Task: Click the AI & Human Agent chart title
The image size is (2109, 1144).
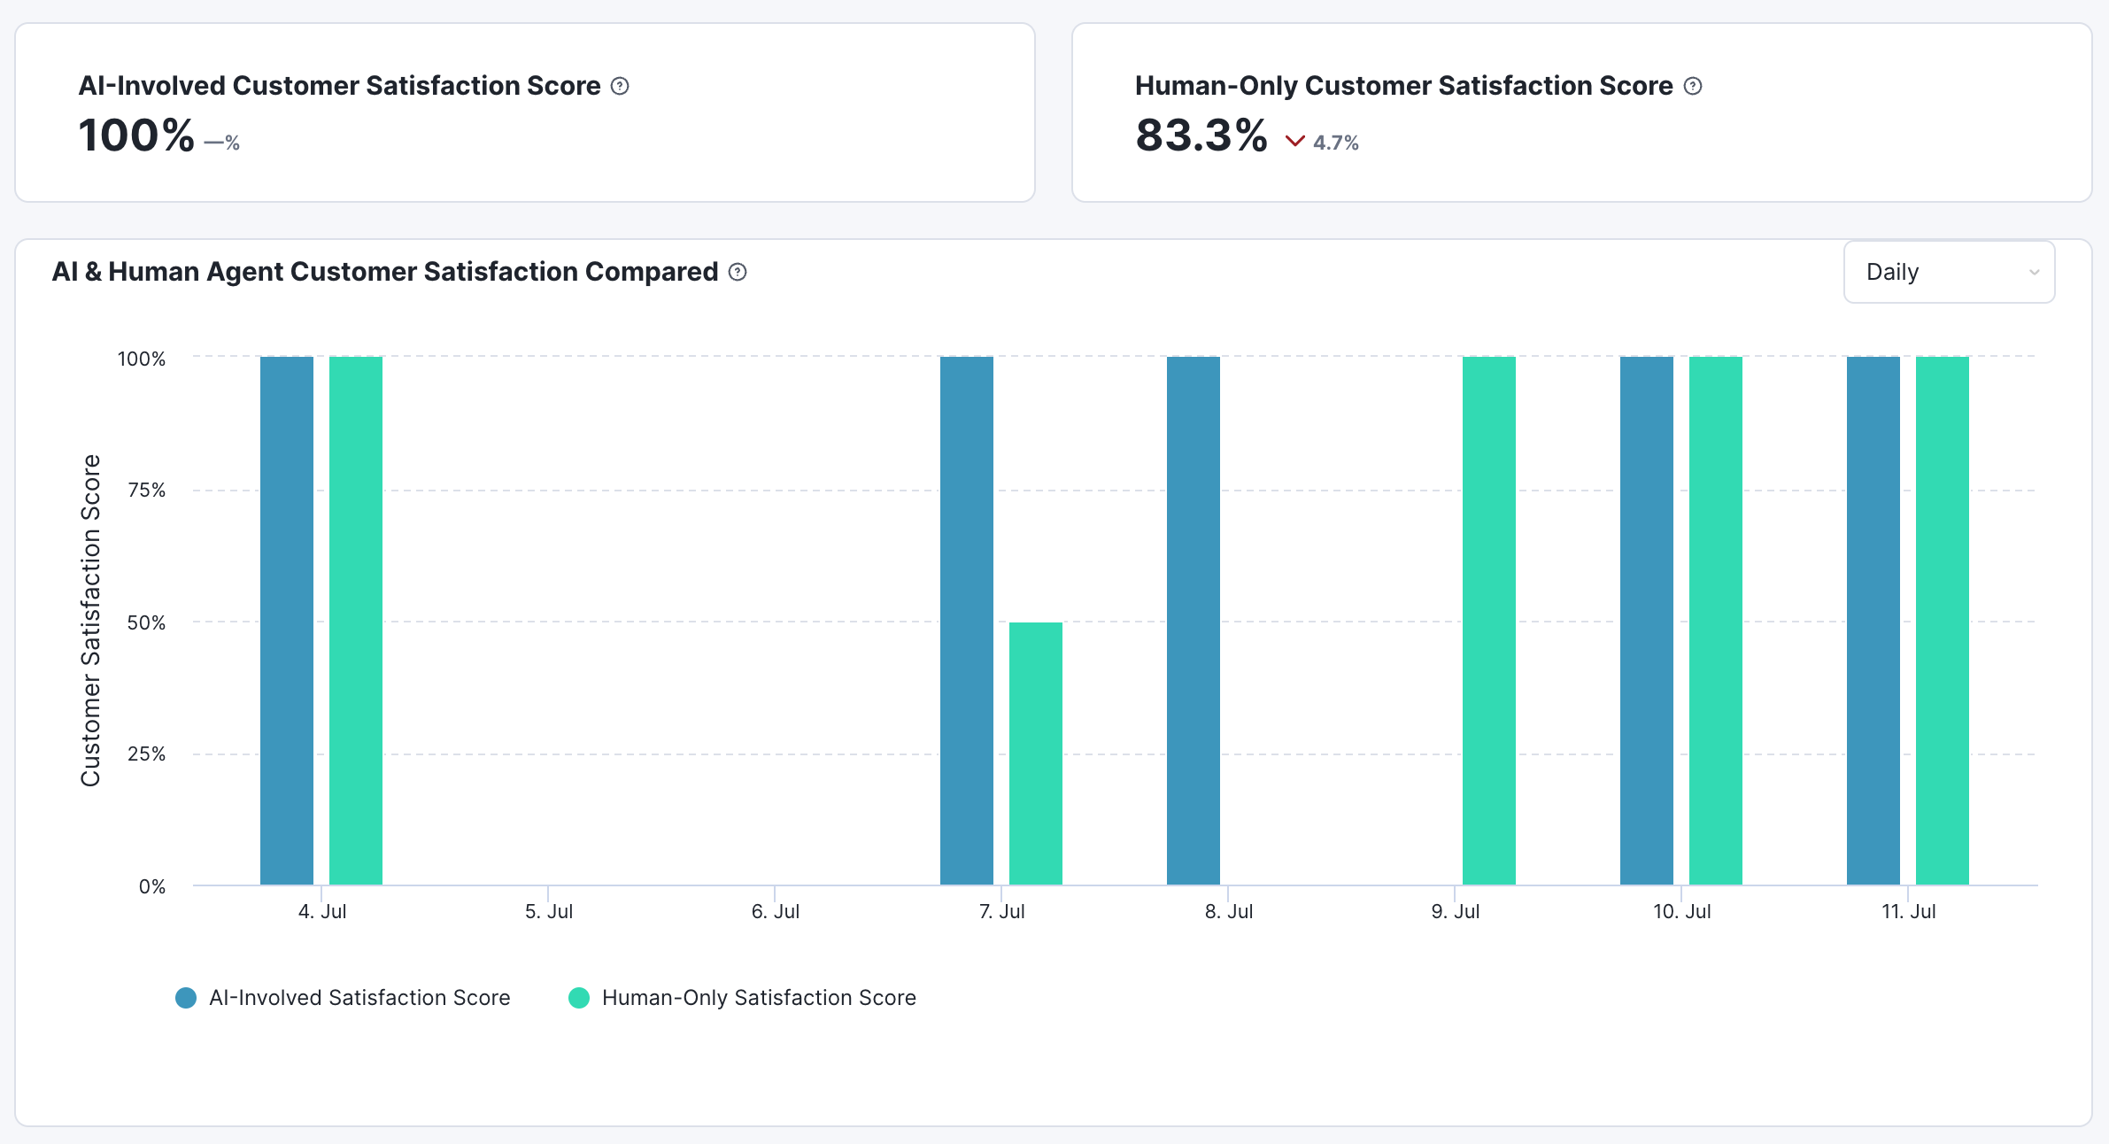Action: 385,272
